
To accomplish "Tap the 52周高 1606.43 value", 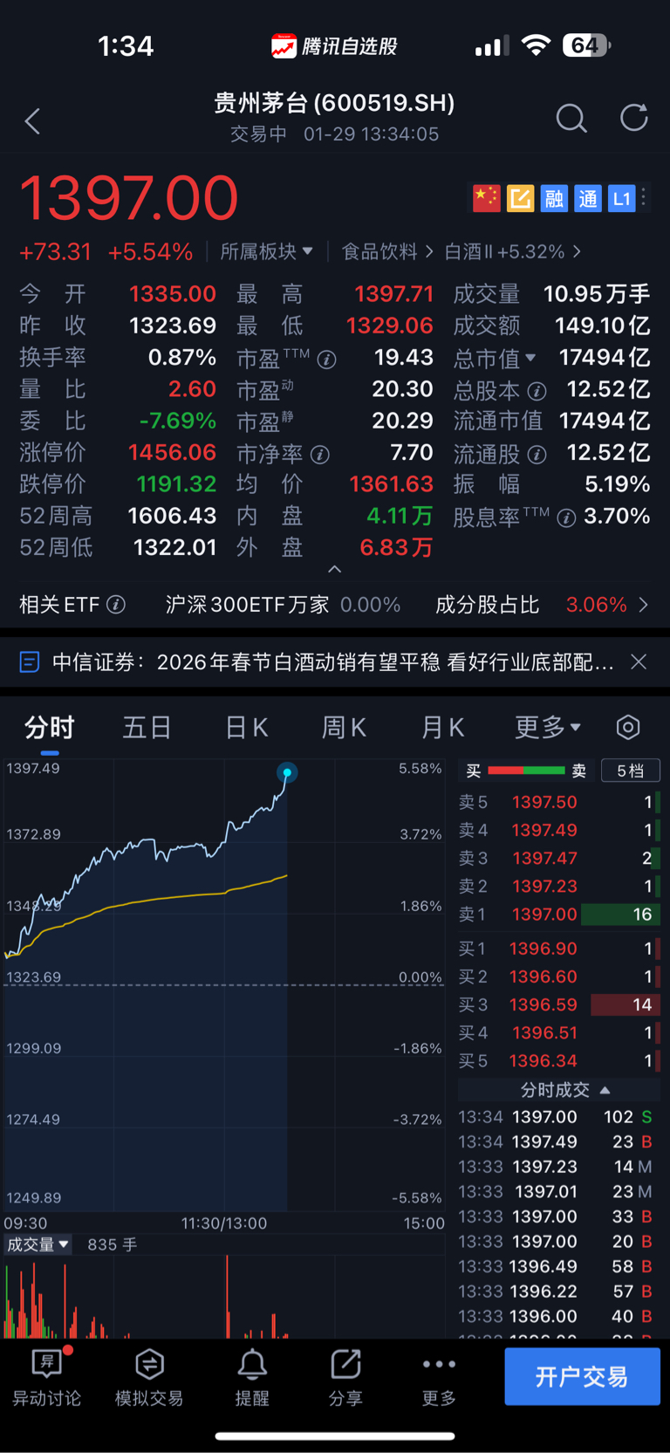I will (172, 516).
